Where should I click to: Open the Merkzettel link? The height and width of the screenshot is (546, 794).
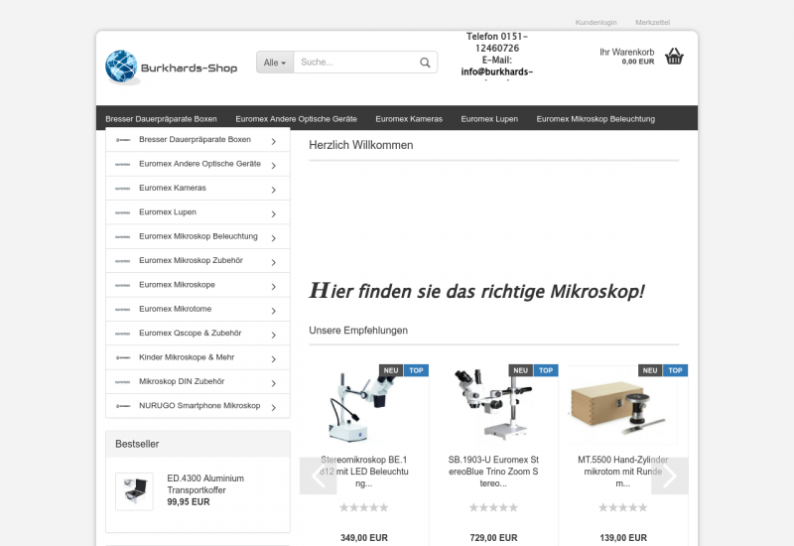[x=652, y=22]
